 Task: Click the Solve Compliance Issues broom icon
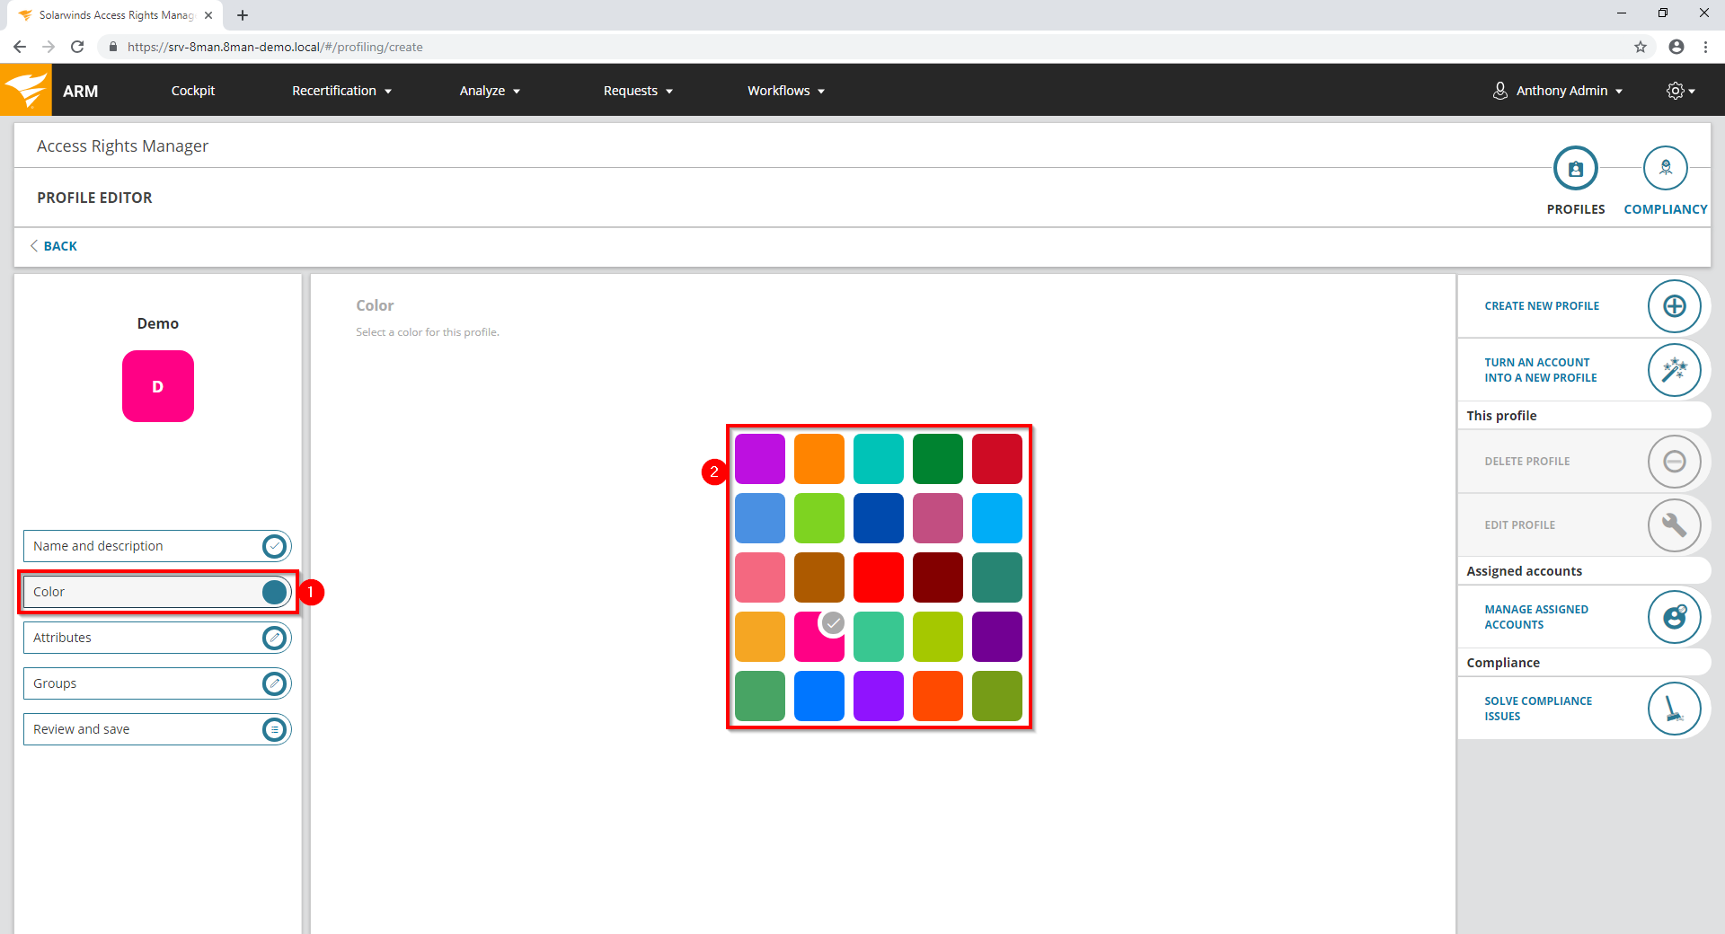[1674, 709]
